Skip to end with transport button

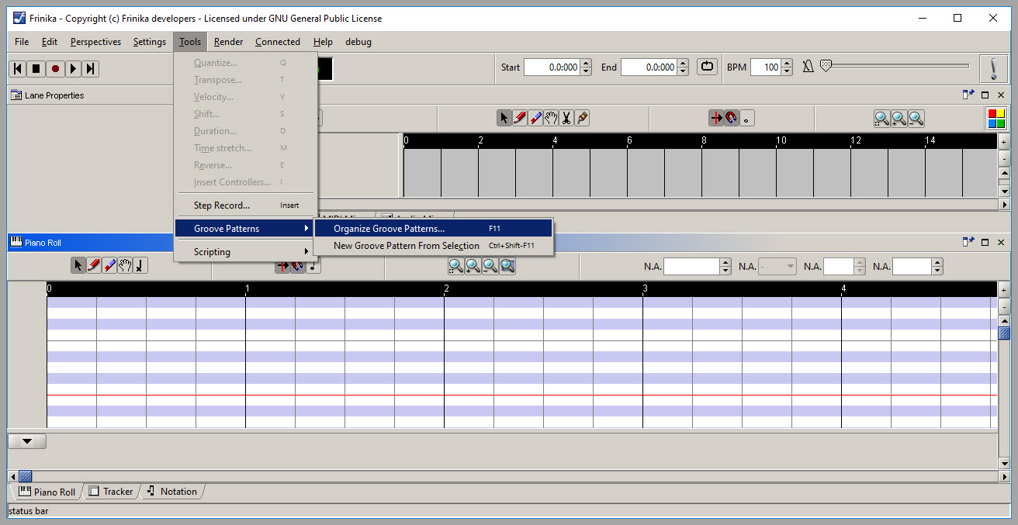point(91,68)
